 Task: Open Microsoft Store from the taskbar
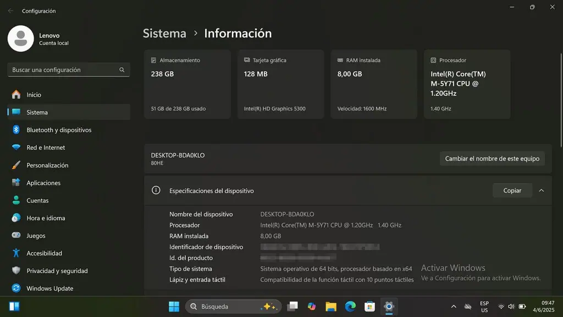[x=369, y=306]
